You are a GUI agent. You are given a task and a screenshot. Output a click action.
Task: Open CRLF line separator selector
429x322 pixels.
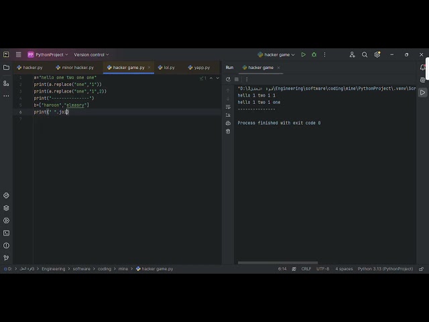(306, 269)
